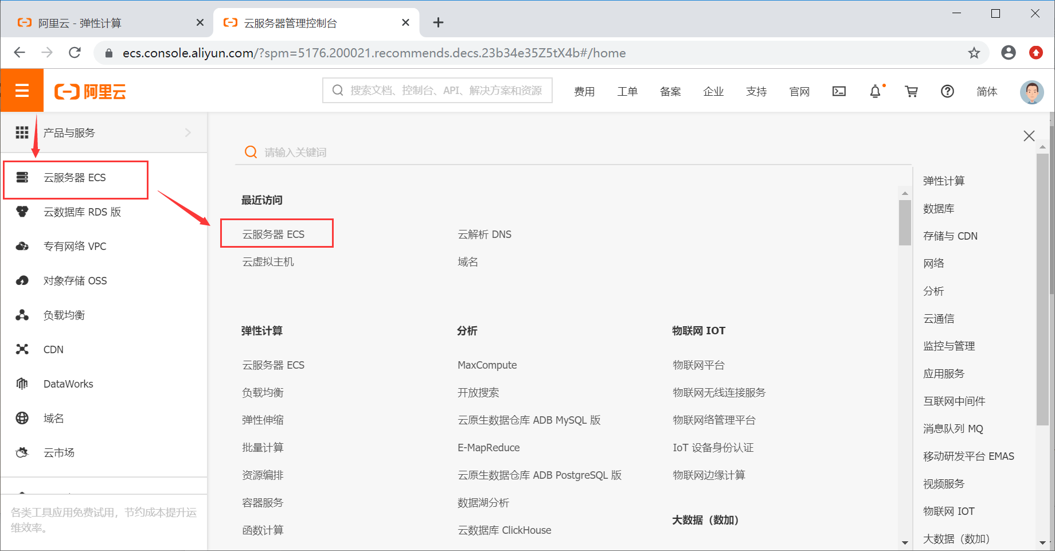Open the 简体 language selector
Image resolution: width=1055 pixels, height=551 pixels.
[x=987, y=91]
